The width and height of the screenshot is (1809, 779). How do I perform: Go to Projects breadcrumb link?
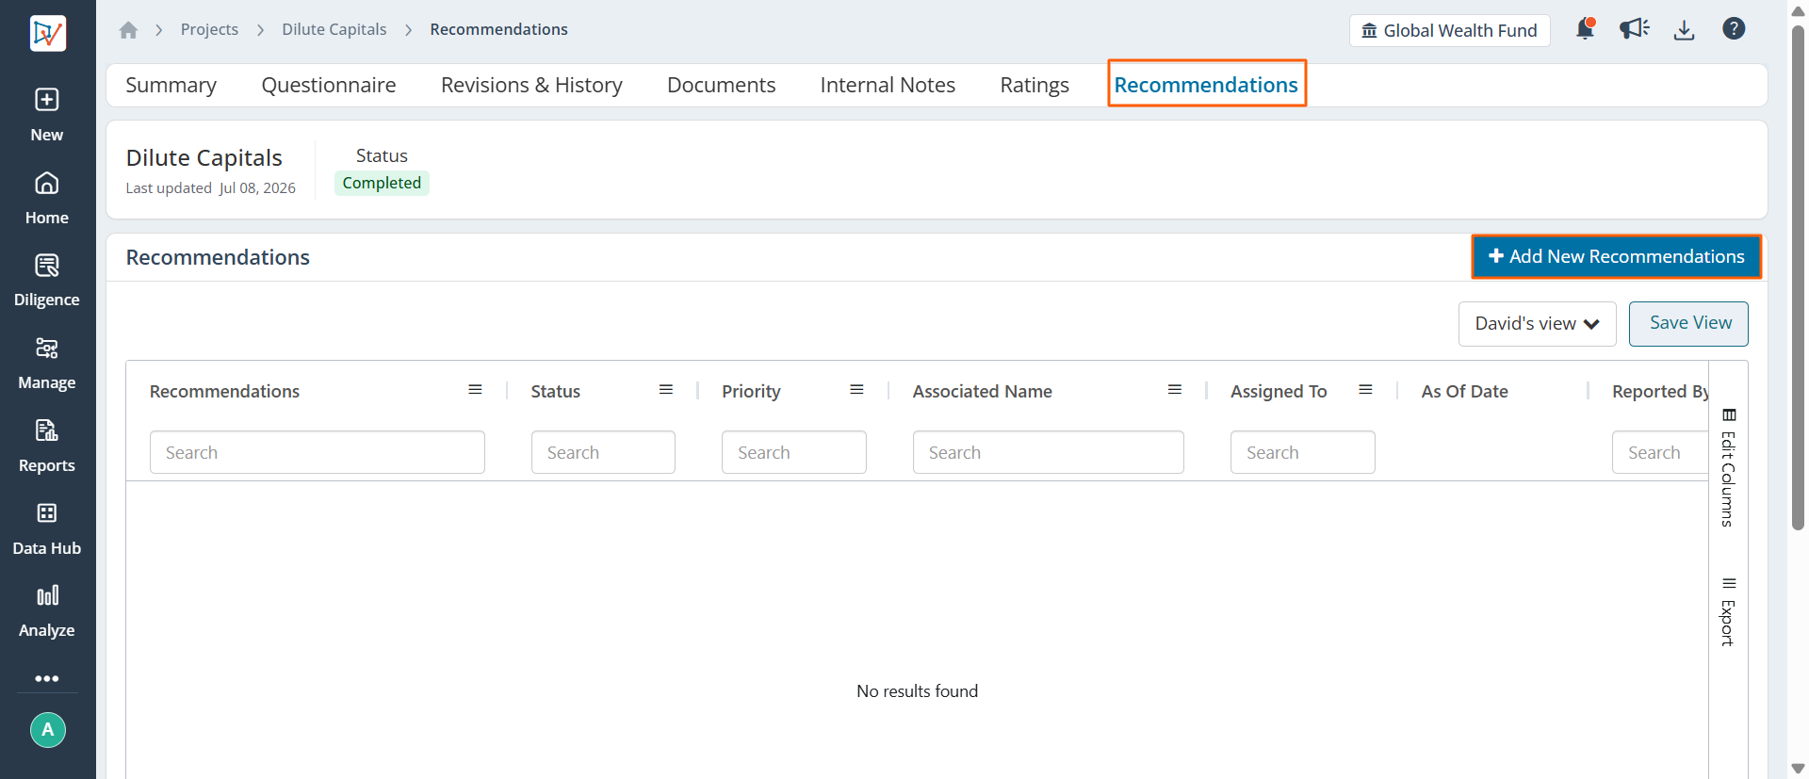pyautogui.click(x=209, y=29)
